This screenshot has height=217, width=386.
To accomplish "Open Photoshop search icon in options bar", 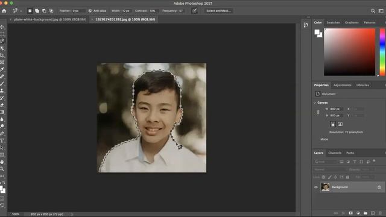I will [x=373, y=11].
